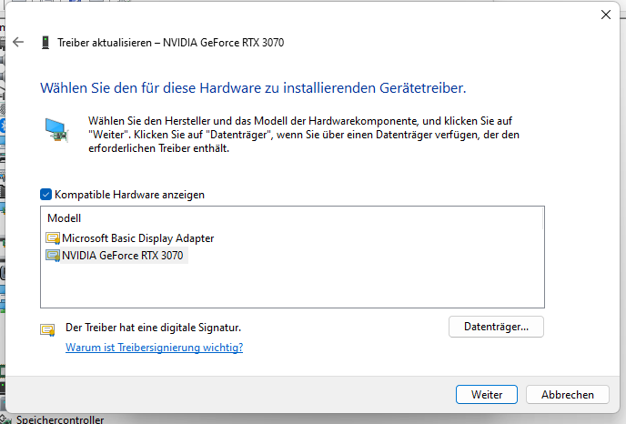
Task: Click Speichercontroller in the background Device Manager
Action: click(x=60, y=419)
